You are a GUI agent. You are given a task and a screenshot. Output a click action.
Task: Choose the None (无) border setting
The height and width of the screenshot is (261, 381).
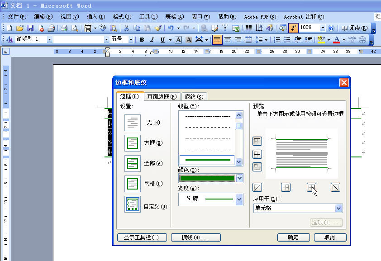pyautogui.click(x=133, y=123)
